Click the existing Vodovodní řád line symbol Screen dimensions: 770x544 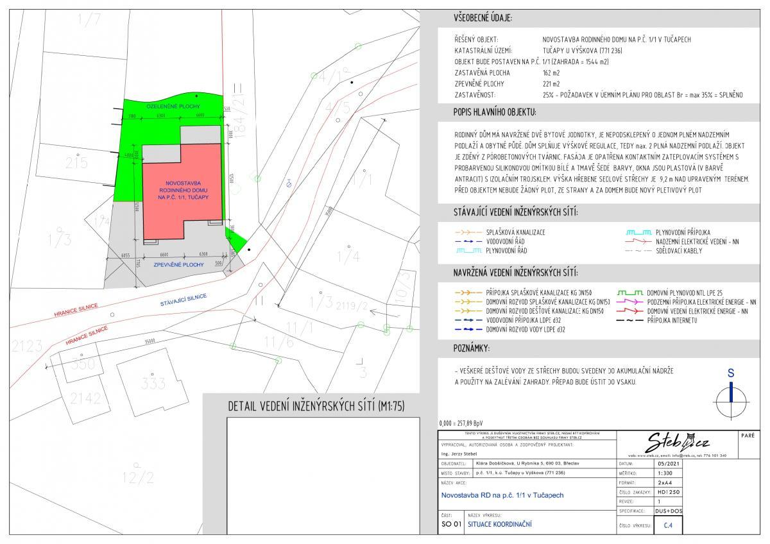(x=468, y=241)
